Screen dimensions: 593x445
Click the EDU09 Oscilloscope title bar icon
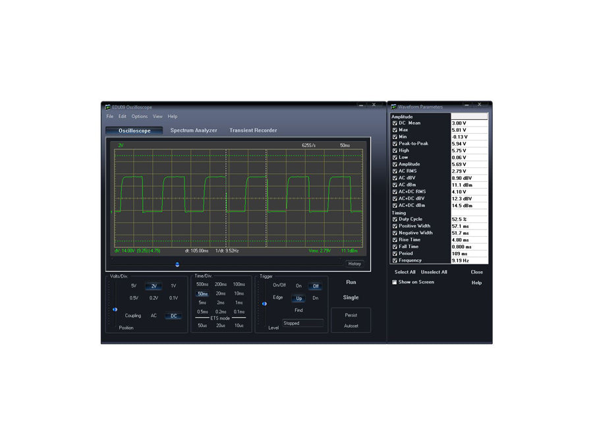click(x=108, y=107)
